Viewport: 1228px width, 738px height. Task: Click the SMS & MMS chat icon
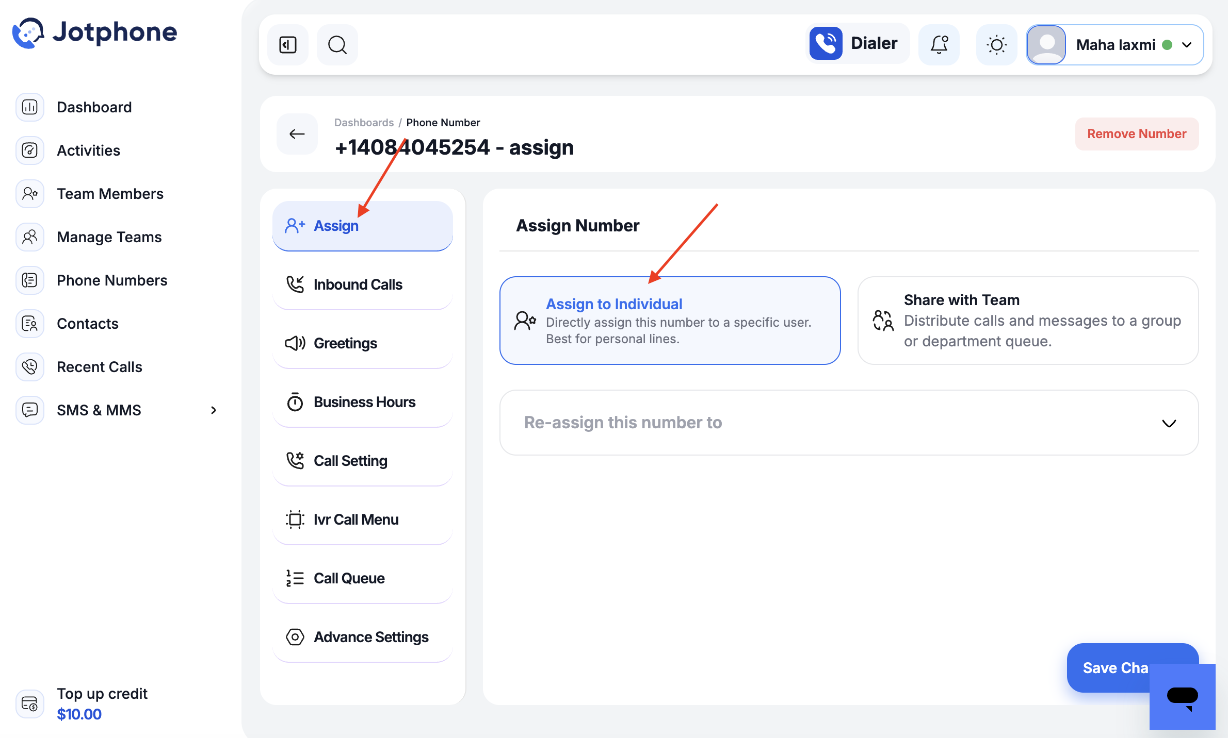(30, 410)
